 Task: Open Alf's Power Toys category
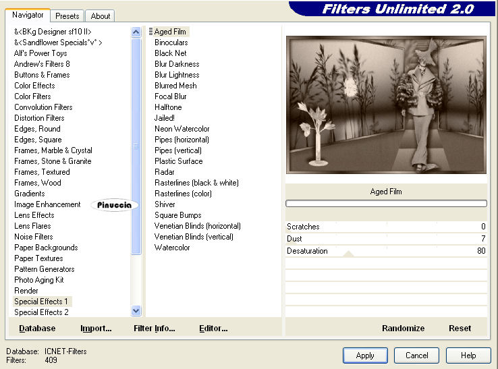click(x=40, y=53)
